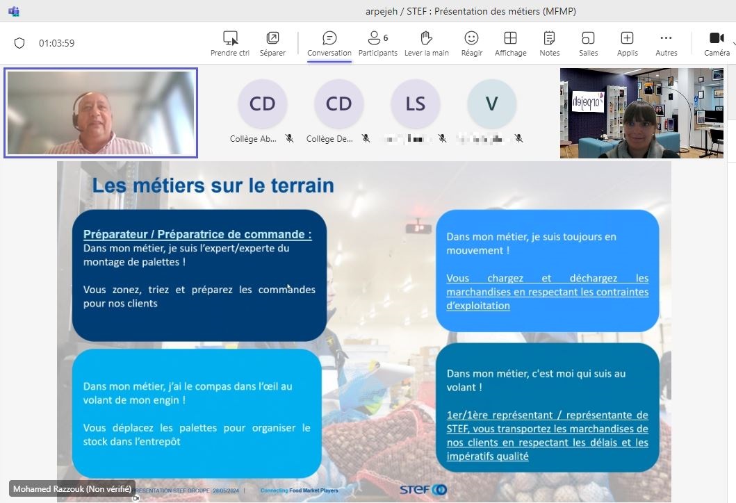Open the Réagir reactions menu
736x503 pixels.
pyautogui.click(x=471, y=38)
